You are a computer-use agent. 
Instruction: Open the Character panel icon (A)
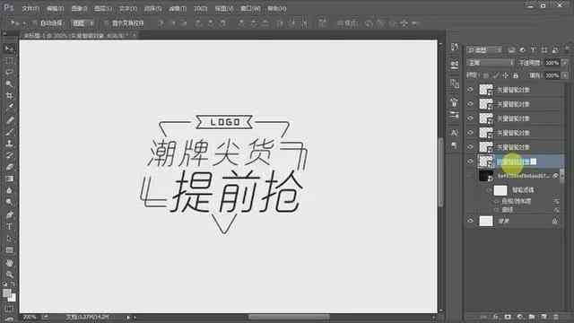click(455, 133)
